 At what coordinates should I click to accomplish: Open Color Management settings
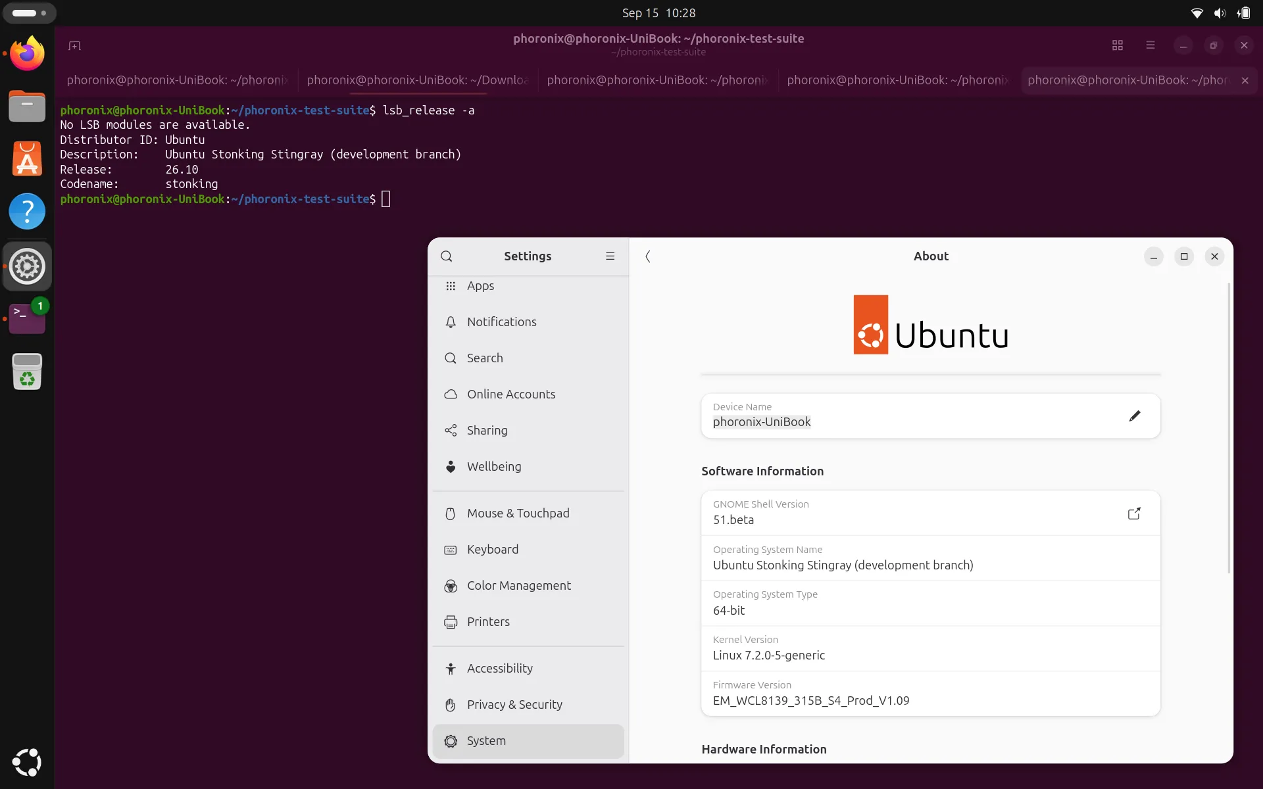(528, 586)
